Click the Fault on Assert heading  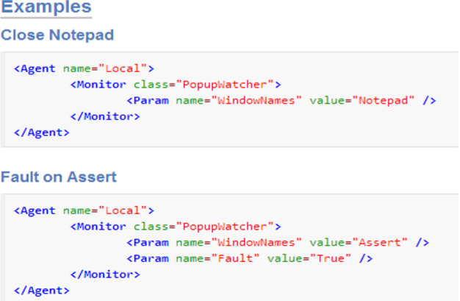pos(59,177)
